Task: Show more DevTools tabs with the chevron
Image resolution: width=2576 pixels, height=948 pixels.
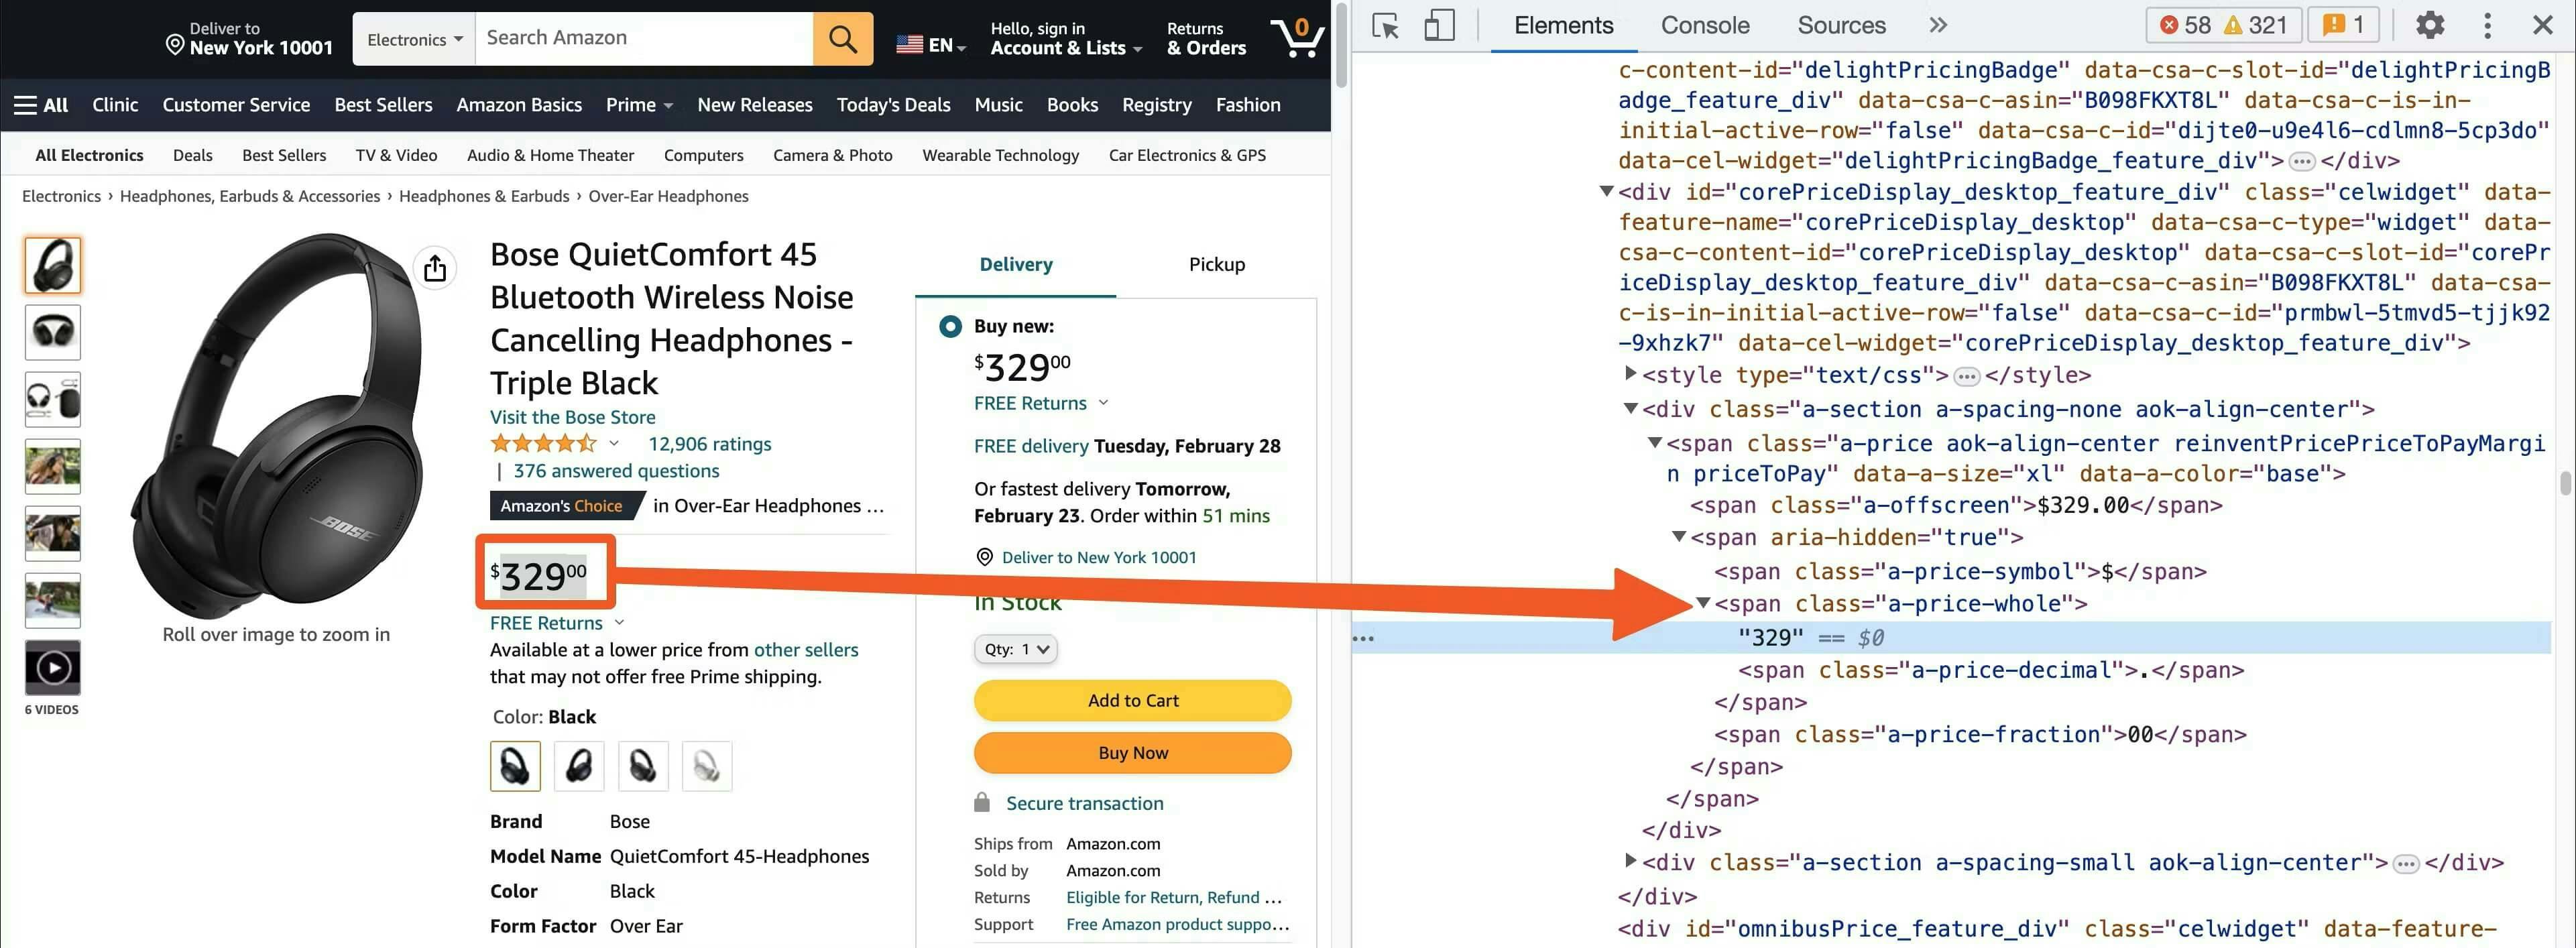Action: click(1938, 26)
